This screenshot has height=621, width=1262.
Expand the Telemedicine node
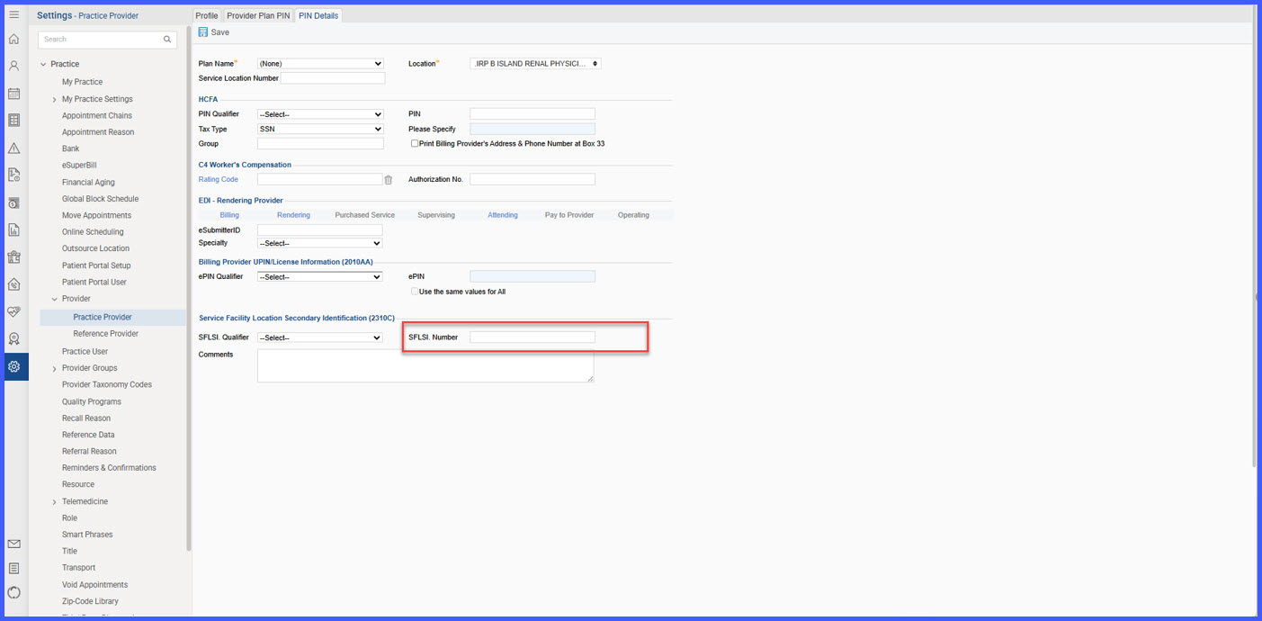(54, 501)
